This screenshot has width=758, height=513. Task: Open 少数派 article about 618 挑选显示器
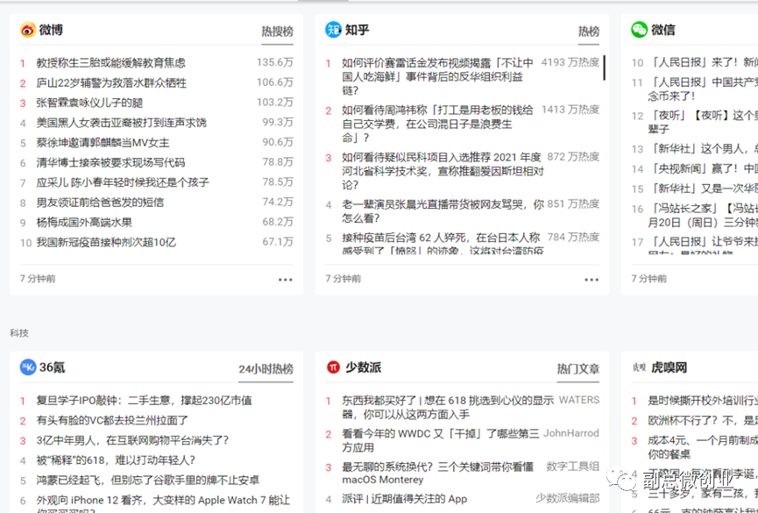(x=448, y=408)
